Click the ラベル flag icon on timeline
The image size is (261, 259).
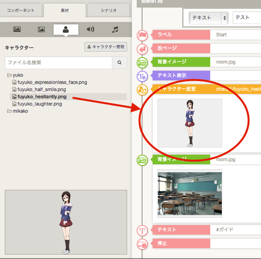pos(142,35)
